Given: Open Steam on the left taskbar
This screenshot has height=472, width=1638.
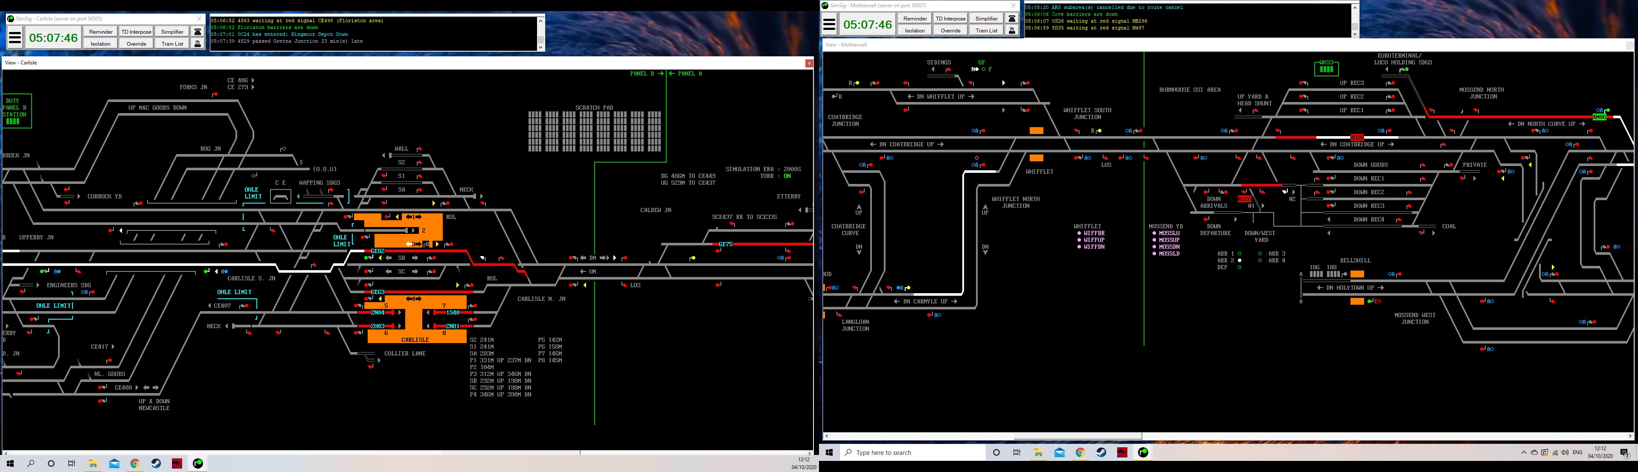Looking at the screenshot, I should tap(156, 464).
